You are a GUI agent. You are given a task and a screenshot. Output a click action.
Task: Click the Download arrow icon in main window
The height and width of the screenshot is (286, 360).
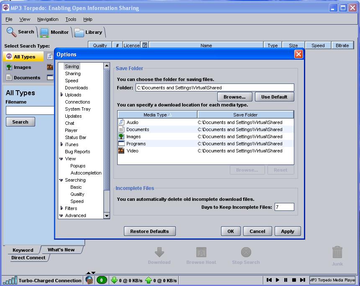[159, 252]
